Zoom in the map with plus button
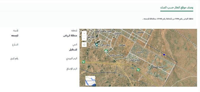 (x=84, y=34)
